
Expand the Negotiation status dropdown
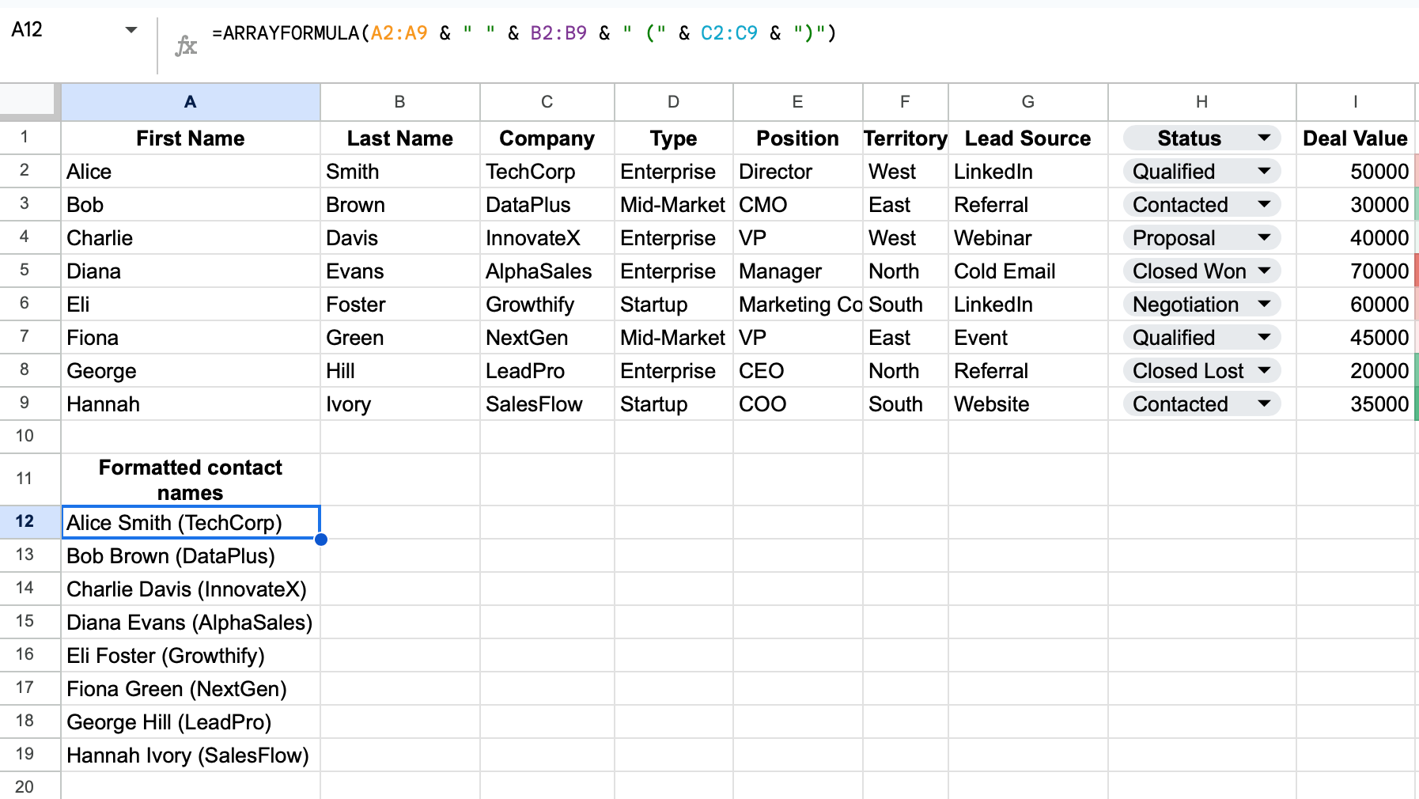[x=1264, y=305]
